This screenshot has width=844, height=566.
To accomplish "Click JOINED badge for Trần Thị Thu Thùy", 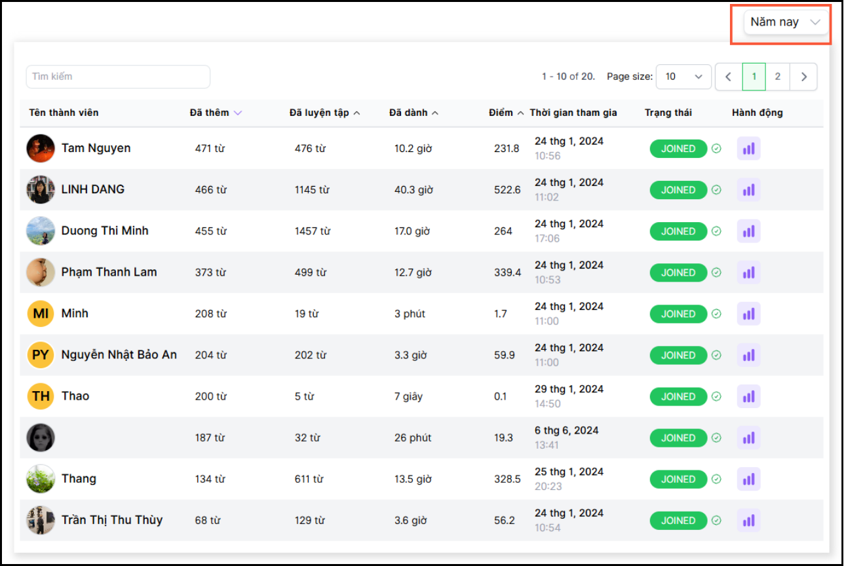I will tap(678, 520).
